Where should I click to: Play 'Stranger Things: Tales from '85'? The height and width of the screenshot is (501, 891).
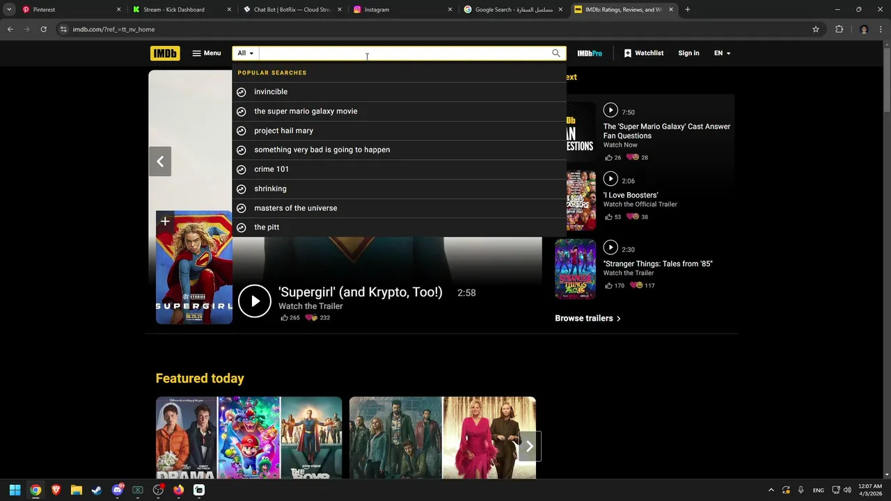[610, 247]
